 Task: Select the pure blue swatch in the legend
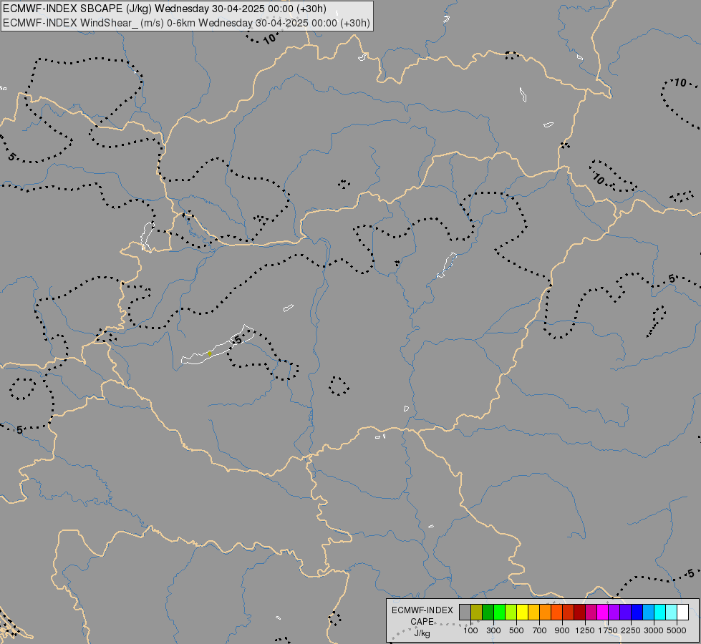coord(637,612)
